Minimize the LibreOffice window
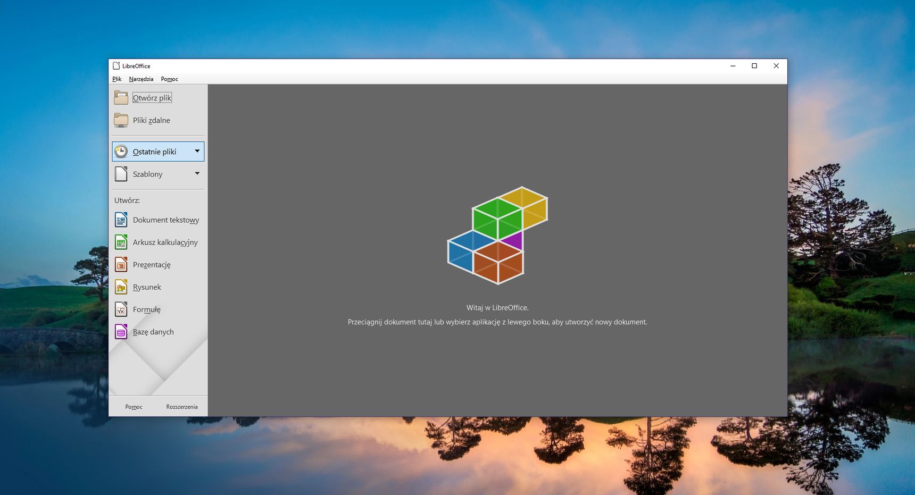 (x=733, y=66)
